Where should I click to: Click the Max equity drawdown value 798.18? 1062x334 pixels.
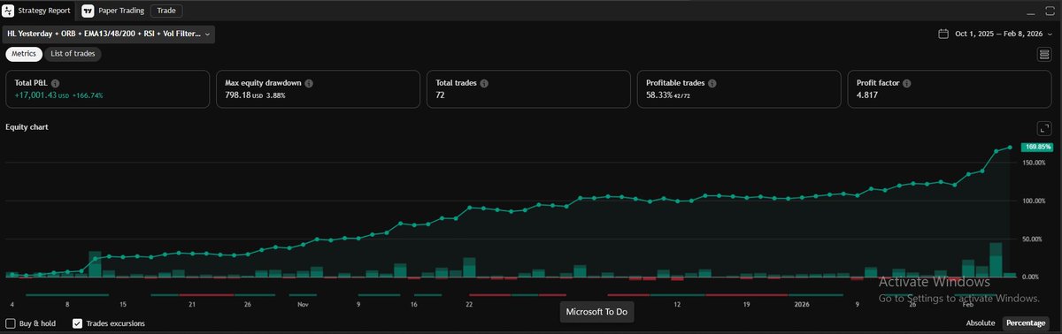pyautogui.click(x=238, y=95)
